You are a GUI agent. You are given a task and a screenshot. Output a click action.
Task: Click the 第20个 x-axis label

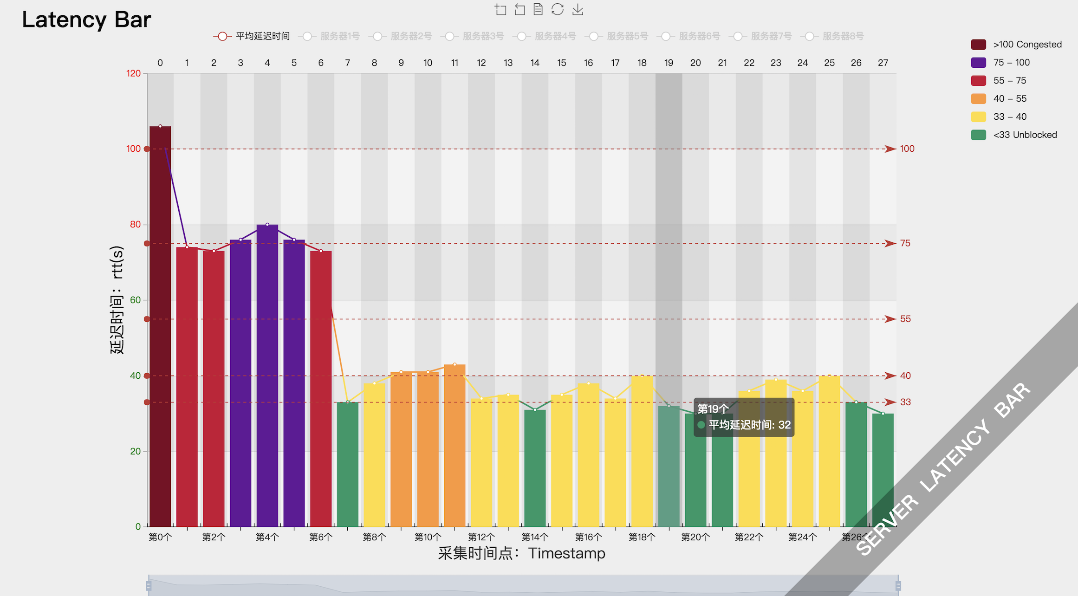(x=695, y=537)
